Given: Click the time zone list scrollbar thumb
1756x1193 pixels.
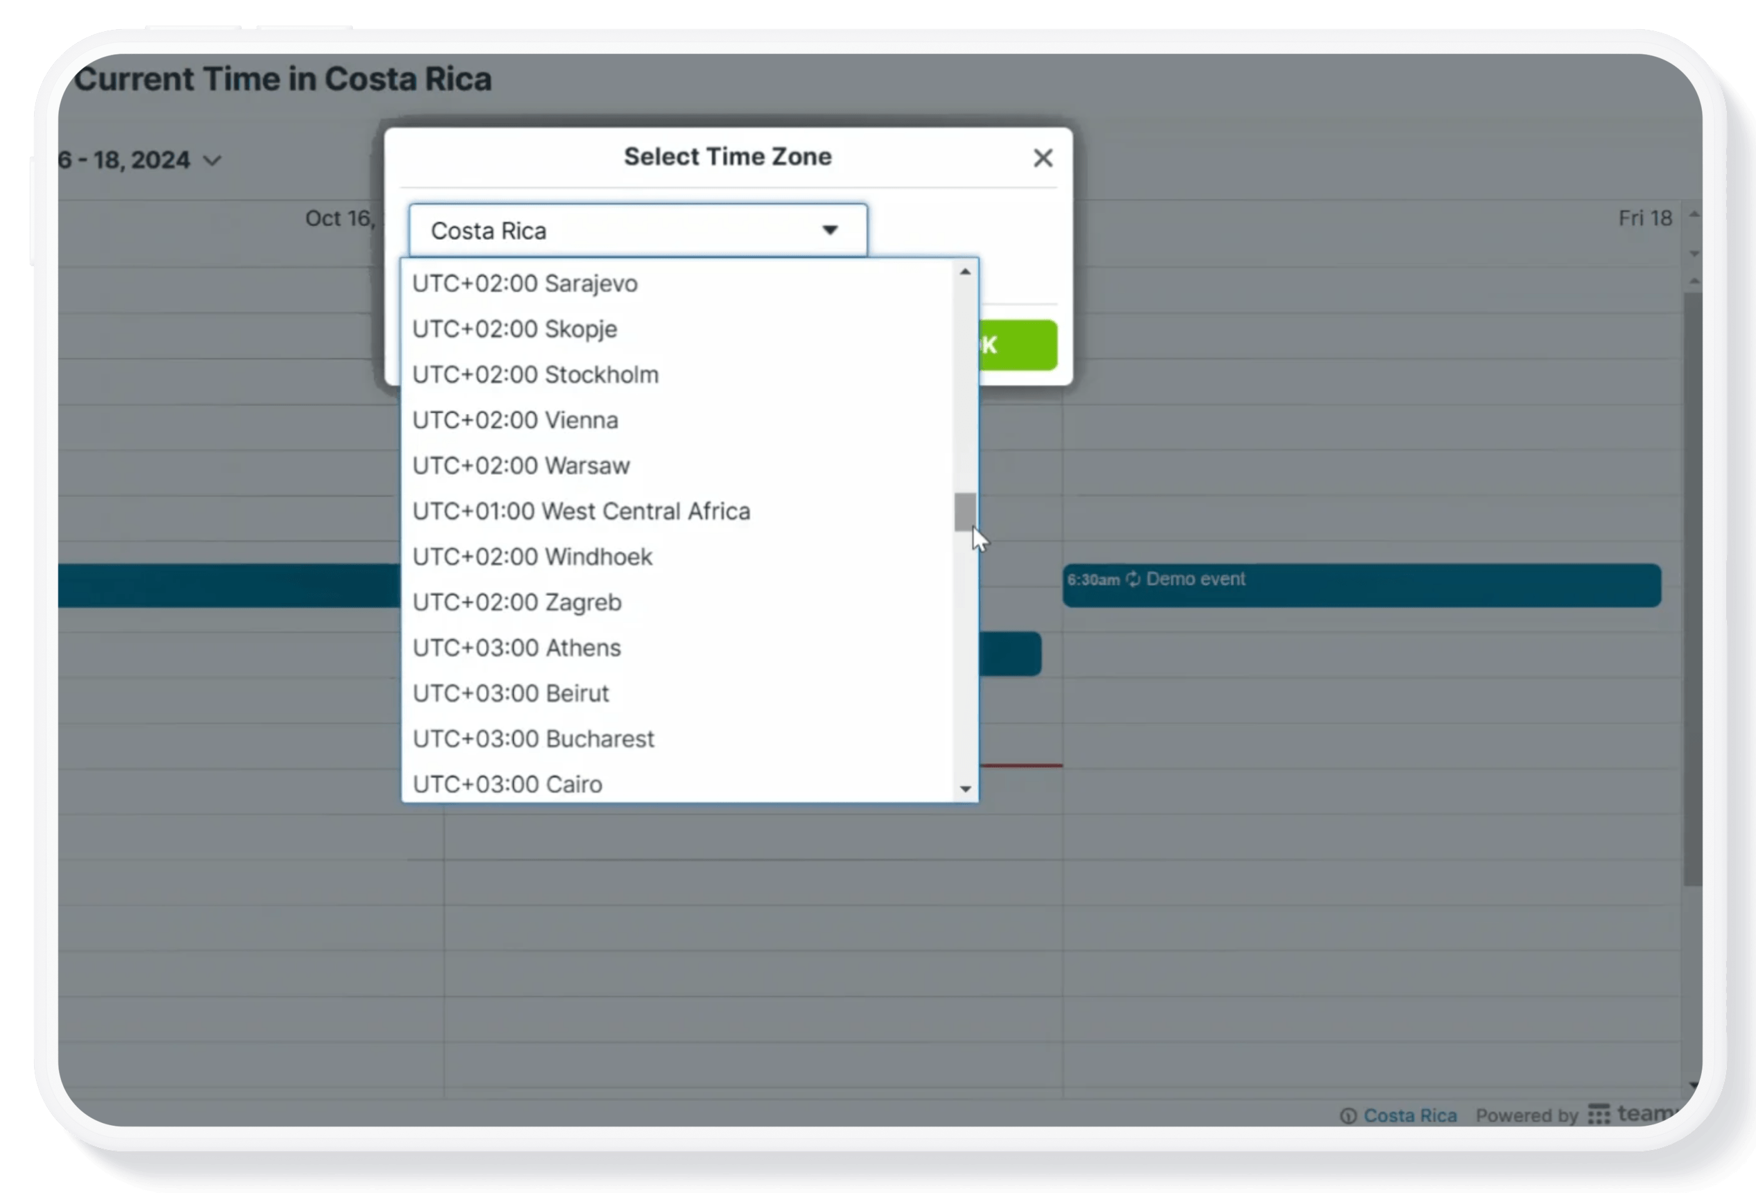Looking at the screenshot, I should pos(965,512).
